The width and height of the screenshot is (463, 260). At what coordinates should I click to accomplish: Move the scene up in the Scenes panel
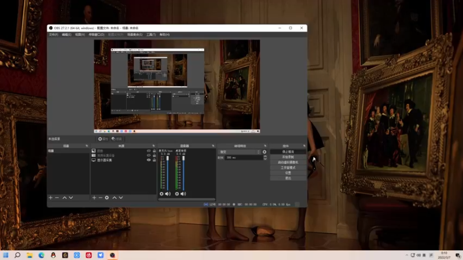pyautogui.click(x=64, y=198)
